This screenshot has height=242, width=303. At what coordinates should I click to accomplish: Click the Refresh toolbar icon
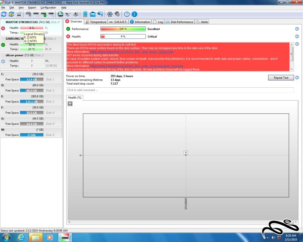click(x=4, y=14)
